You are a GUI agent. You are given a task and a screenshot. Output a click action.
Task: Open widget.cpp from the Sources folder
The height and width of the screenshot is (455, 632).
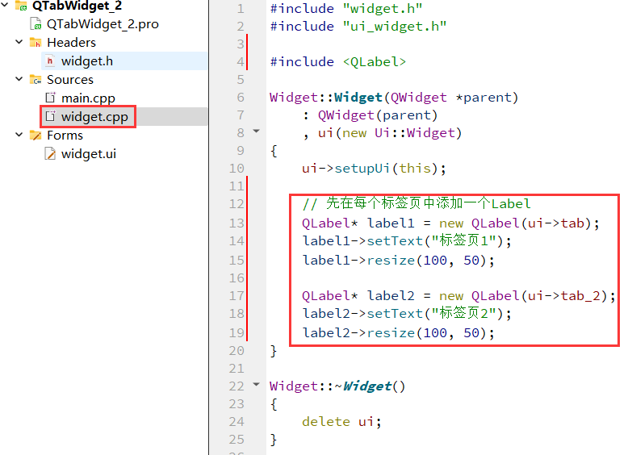(x=94, y=117)
